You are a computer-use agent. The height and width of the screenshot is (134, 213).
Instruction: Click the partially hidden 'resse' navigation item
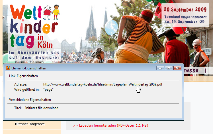[x=191, y=71]
